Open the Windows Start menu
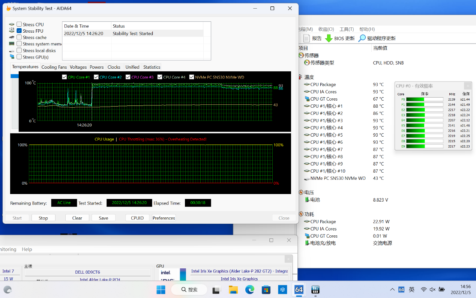Image resolution: width=476 pixels, height=298 pixels. click(x=161, y=290)
